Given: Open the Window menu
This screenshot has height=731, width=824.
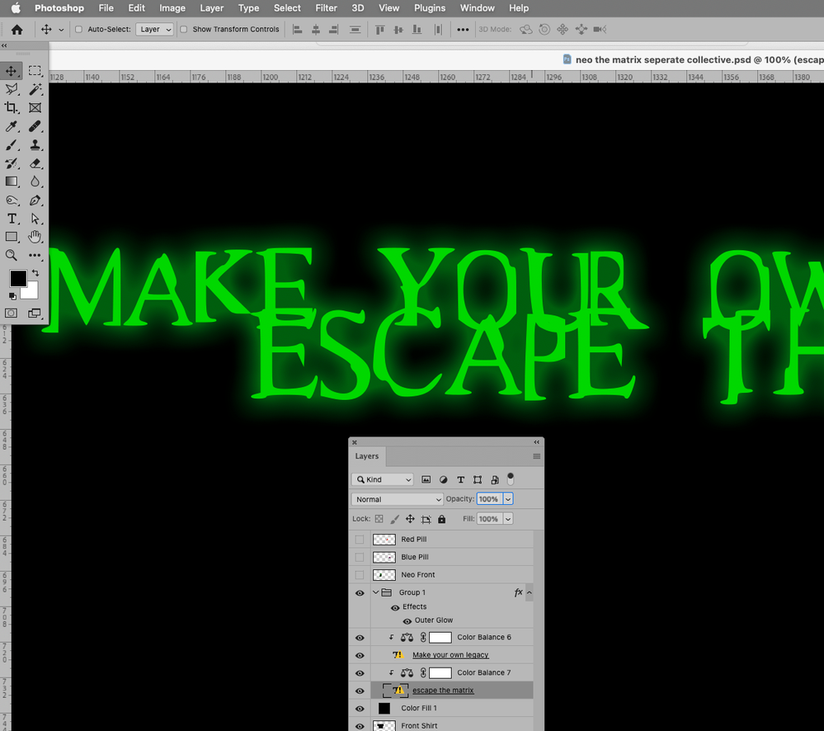Looking at the screenshot, I should coord(477,8).
